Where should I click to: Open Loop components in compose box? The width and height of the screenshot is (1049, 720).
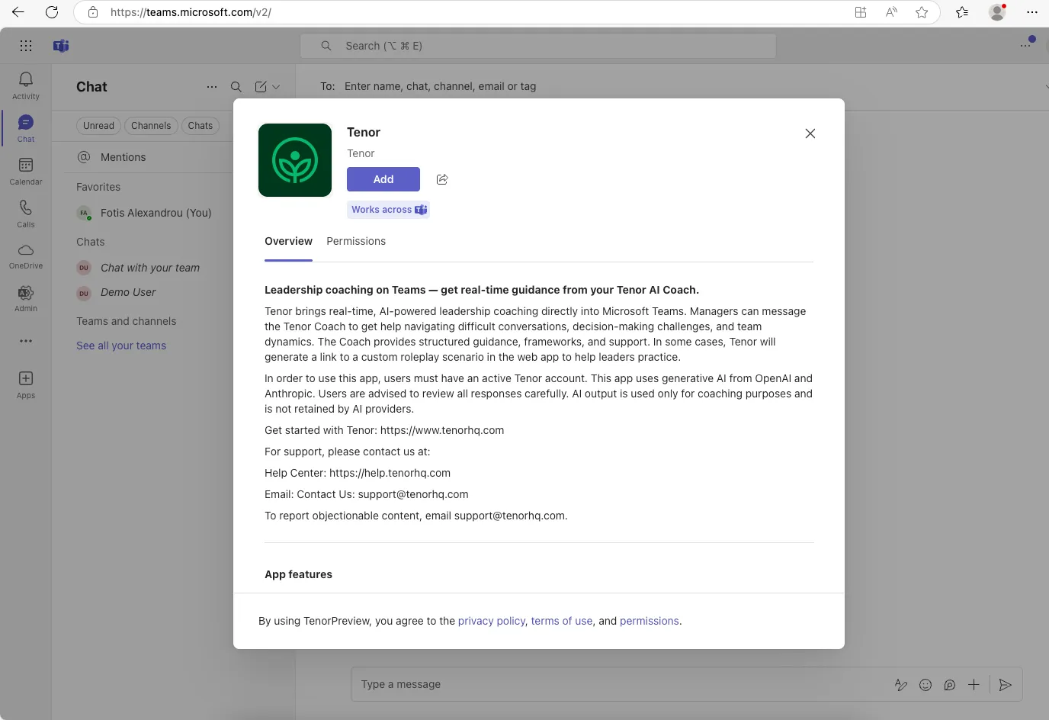[x=950, y=685]
